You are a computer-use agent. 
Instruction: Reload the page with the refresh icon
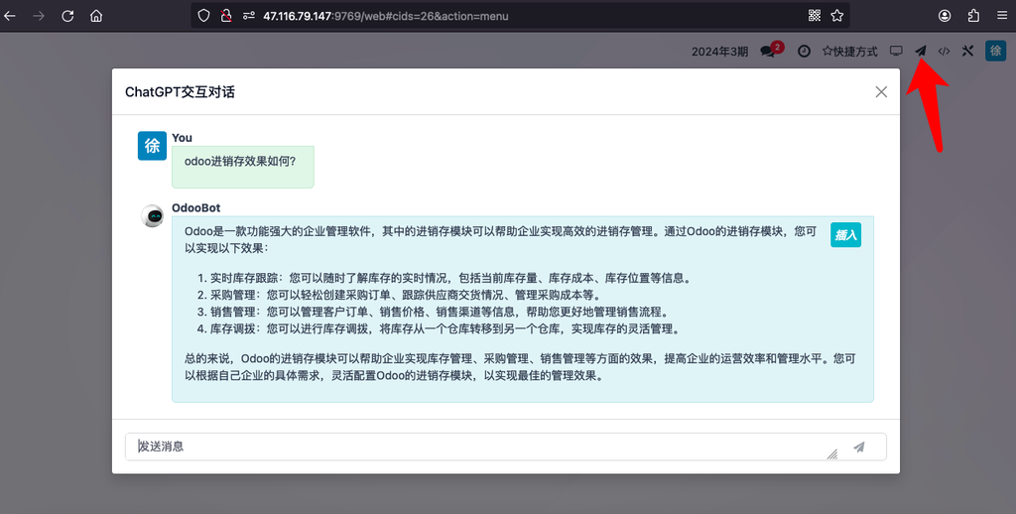coord(67,16)
